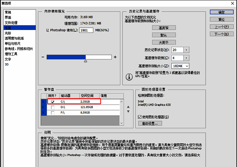Click the plus icon beside memory slider
Viewport: 237px width, 167px height.
(x=115, y=57)
